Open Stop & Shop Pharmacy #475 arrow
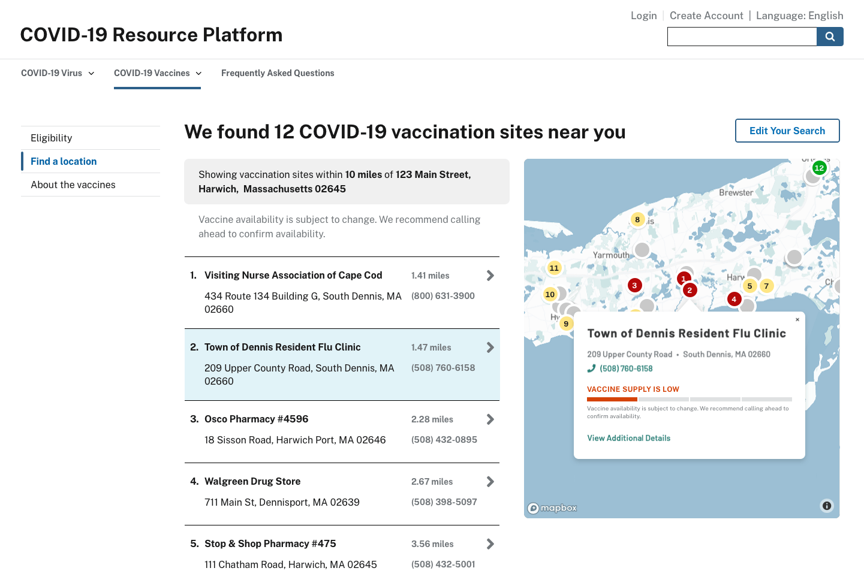 pos(490,544)
